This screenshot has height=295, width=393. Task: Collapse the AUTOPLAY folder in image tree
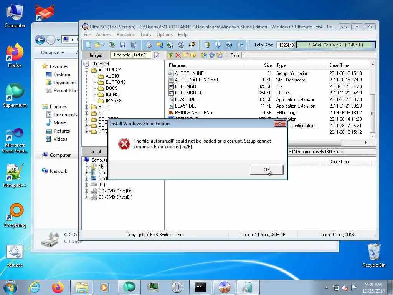click(86, 70)
